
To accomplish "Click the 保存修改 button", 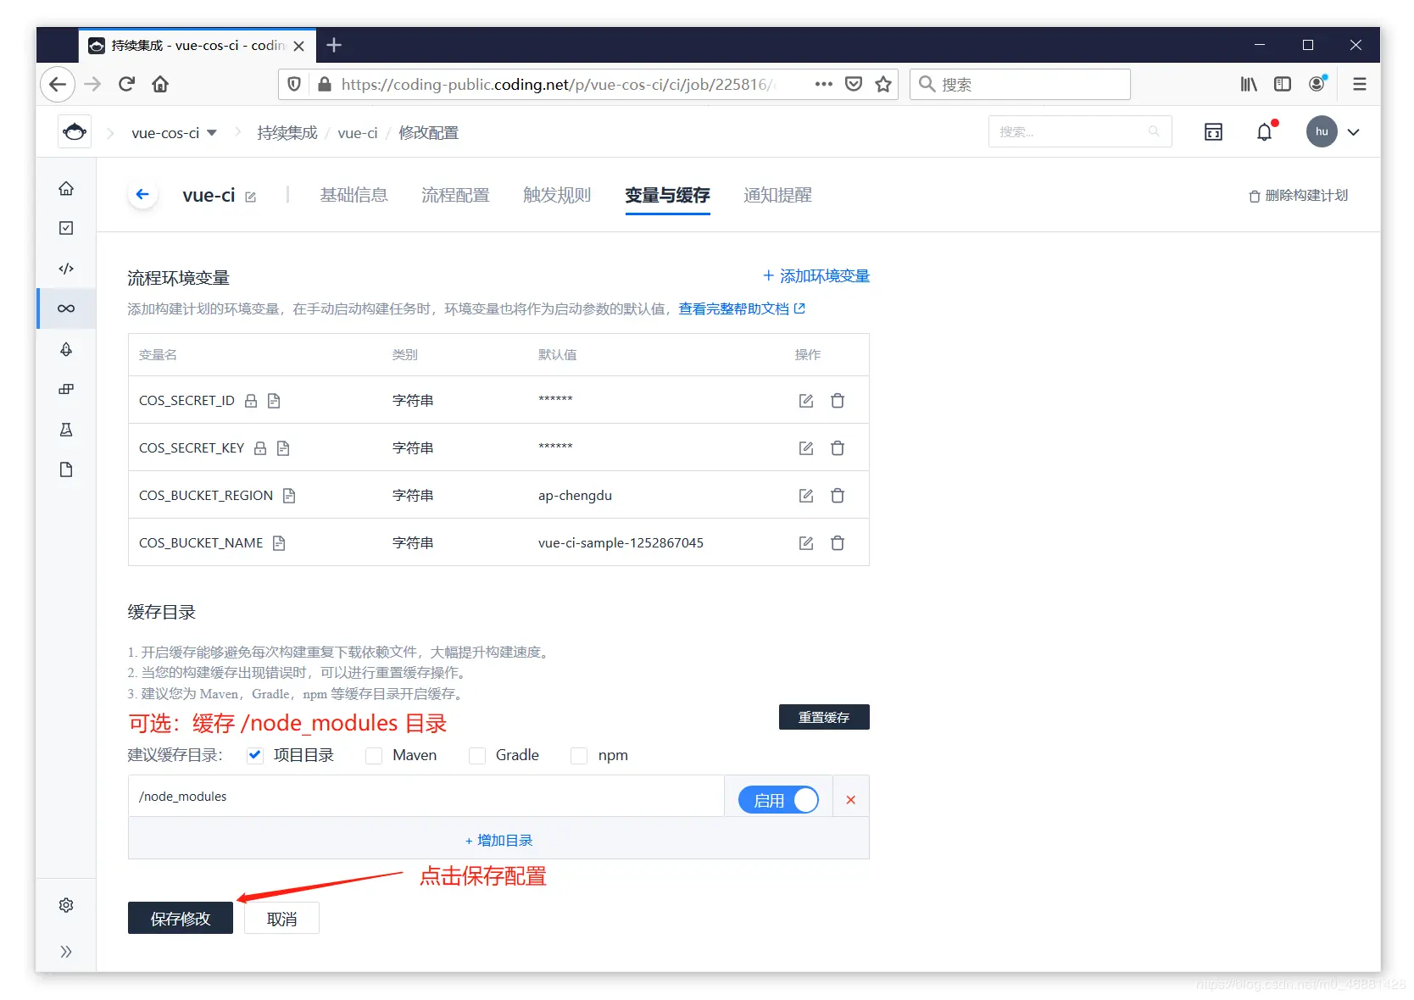I will [x=180, y=918].
